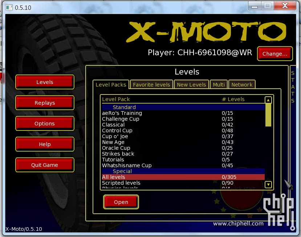The height and width of the screenshot is (237, 301).
Task: Click the X-Moto window title bar icon
Action: pos(9,8)
